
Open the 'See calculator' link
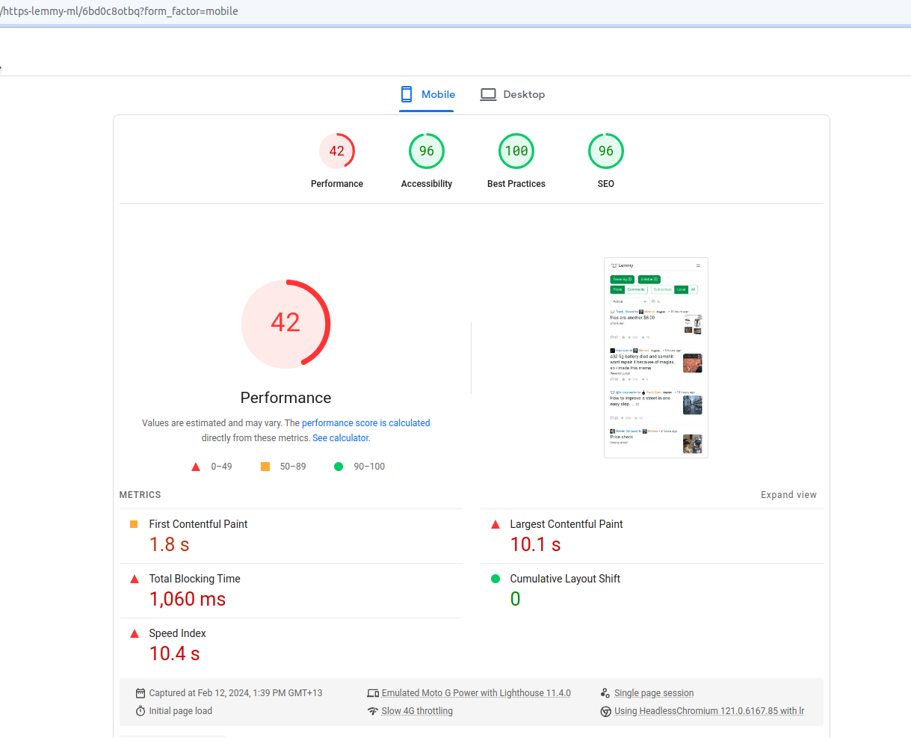click(x=341, y=438)
